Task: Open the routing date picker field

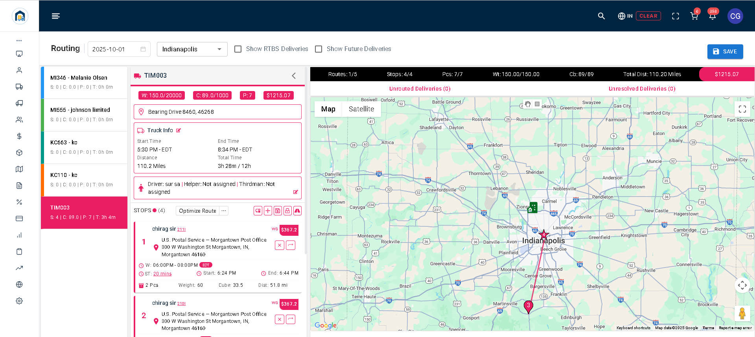Action: (119, 49)
